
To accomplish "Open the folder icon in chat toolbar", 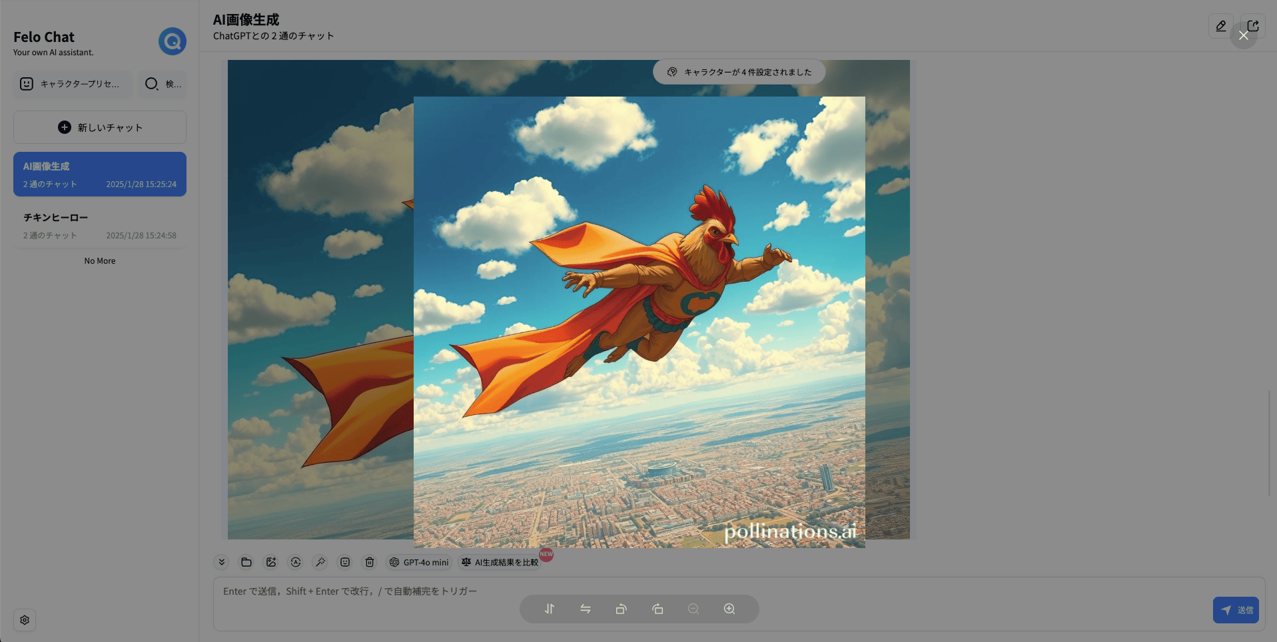I will click(x=246, y=562).
